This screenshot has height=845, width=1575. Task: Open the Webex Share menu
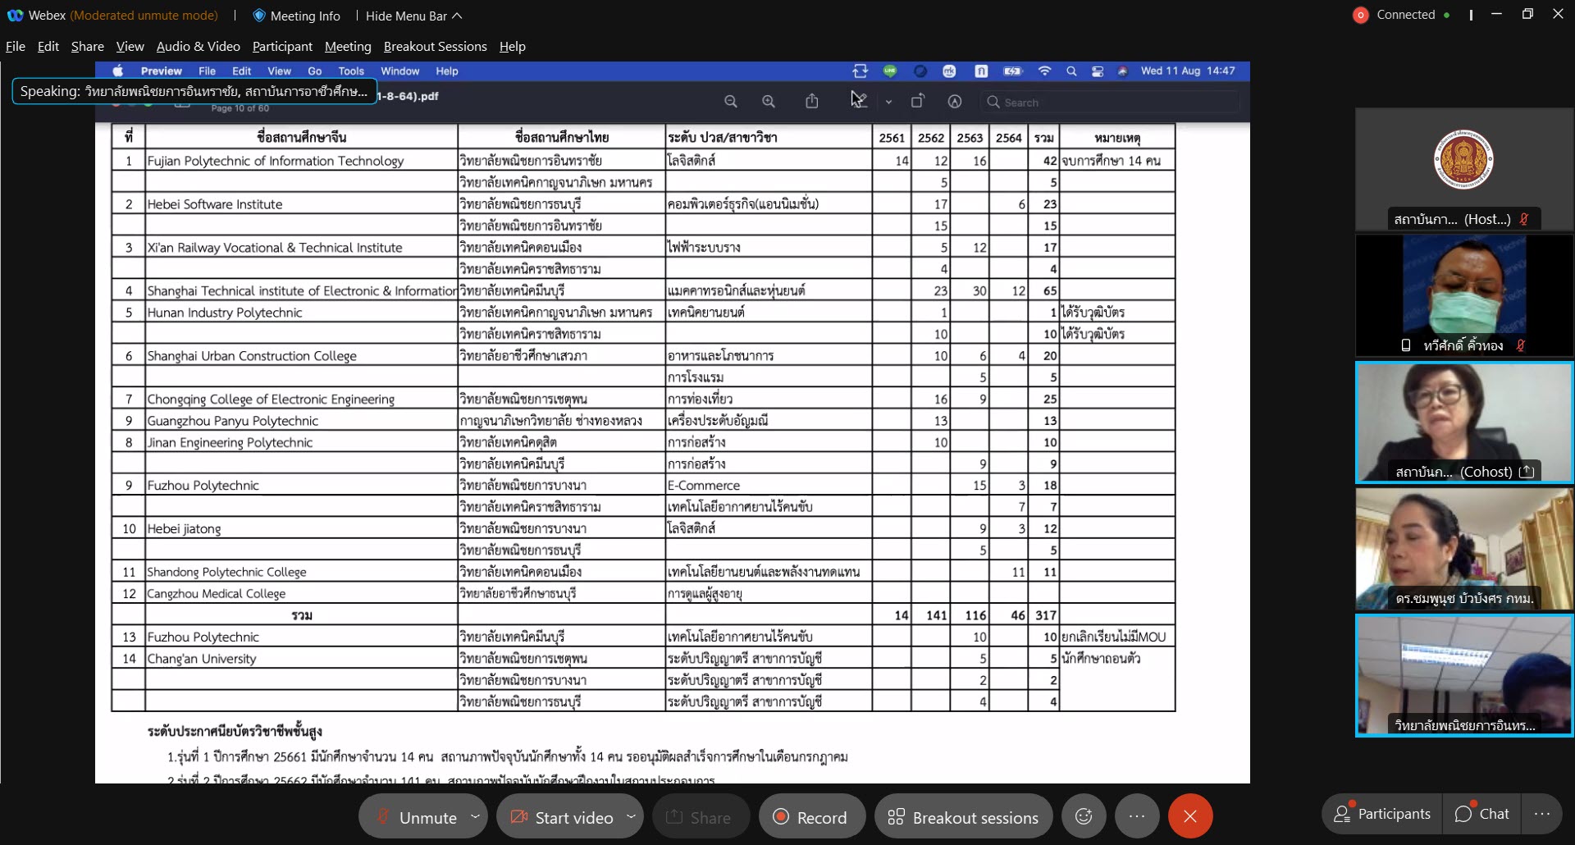(x=88, y=47)
